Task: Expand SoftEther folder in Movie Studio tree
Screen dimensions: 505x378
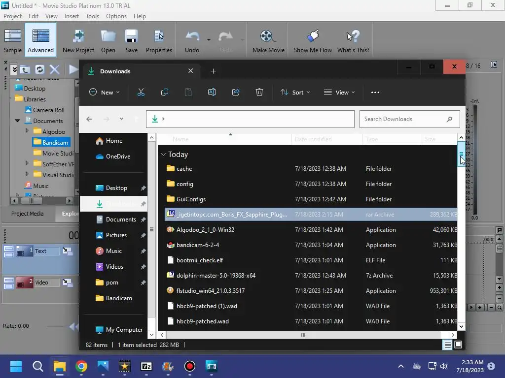Action: coord(27,163)
